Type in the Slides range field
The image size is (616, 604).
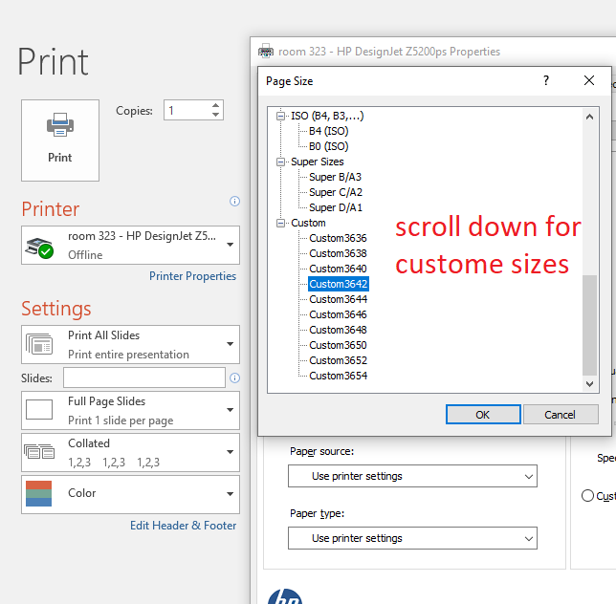[143, 378]
